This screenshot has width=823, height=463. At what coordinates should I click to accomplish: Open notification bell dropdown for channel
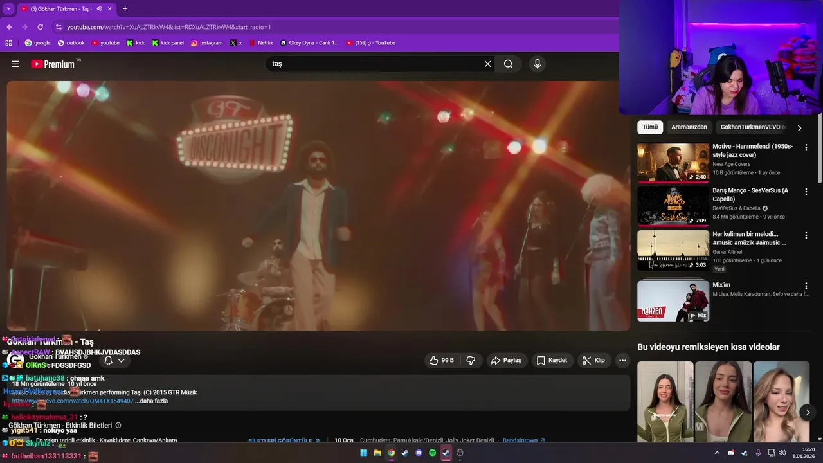tap(114, 361)
